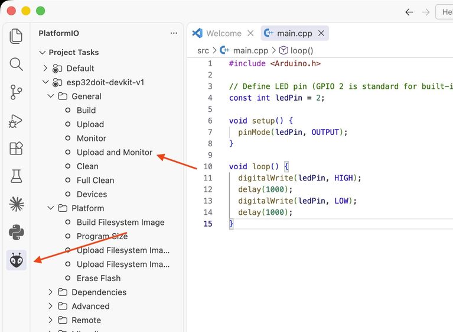Open the Explorer files icon
The width and height of the screenshot is (453, 332).
pos(16,36)
